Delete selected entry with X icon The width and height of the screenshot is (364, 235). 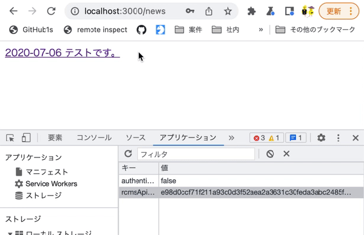[x=286, y=154]
